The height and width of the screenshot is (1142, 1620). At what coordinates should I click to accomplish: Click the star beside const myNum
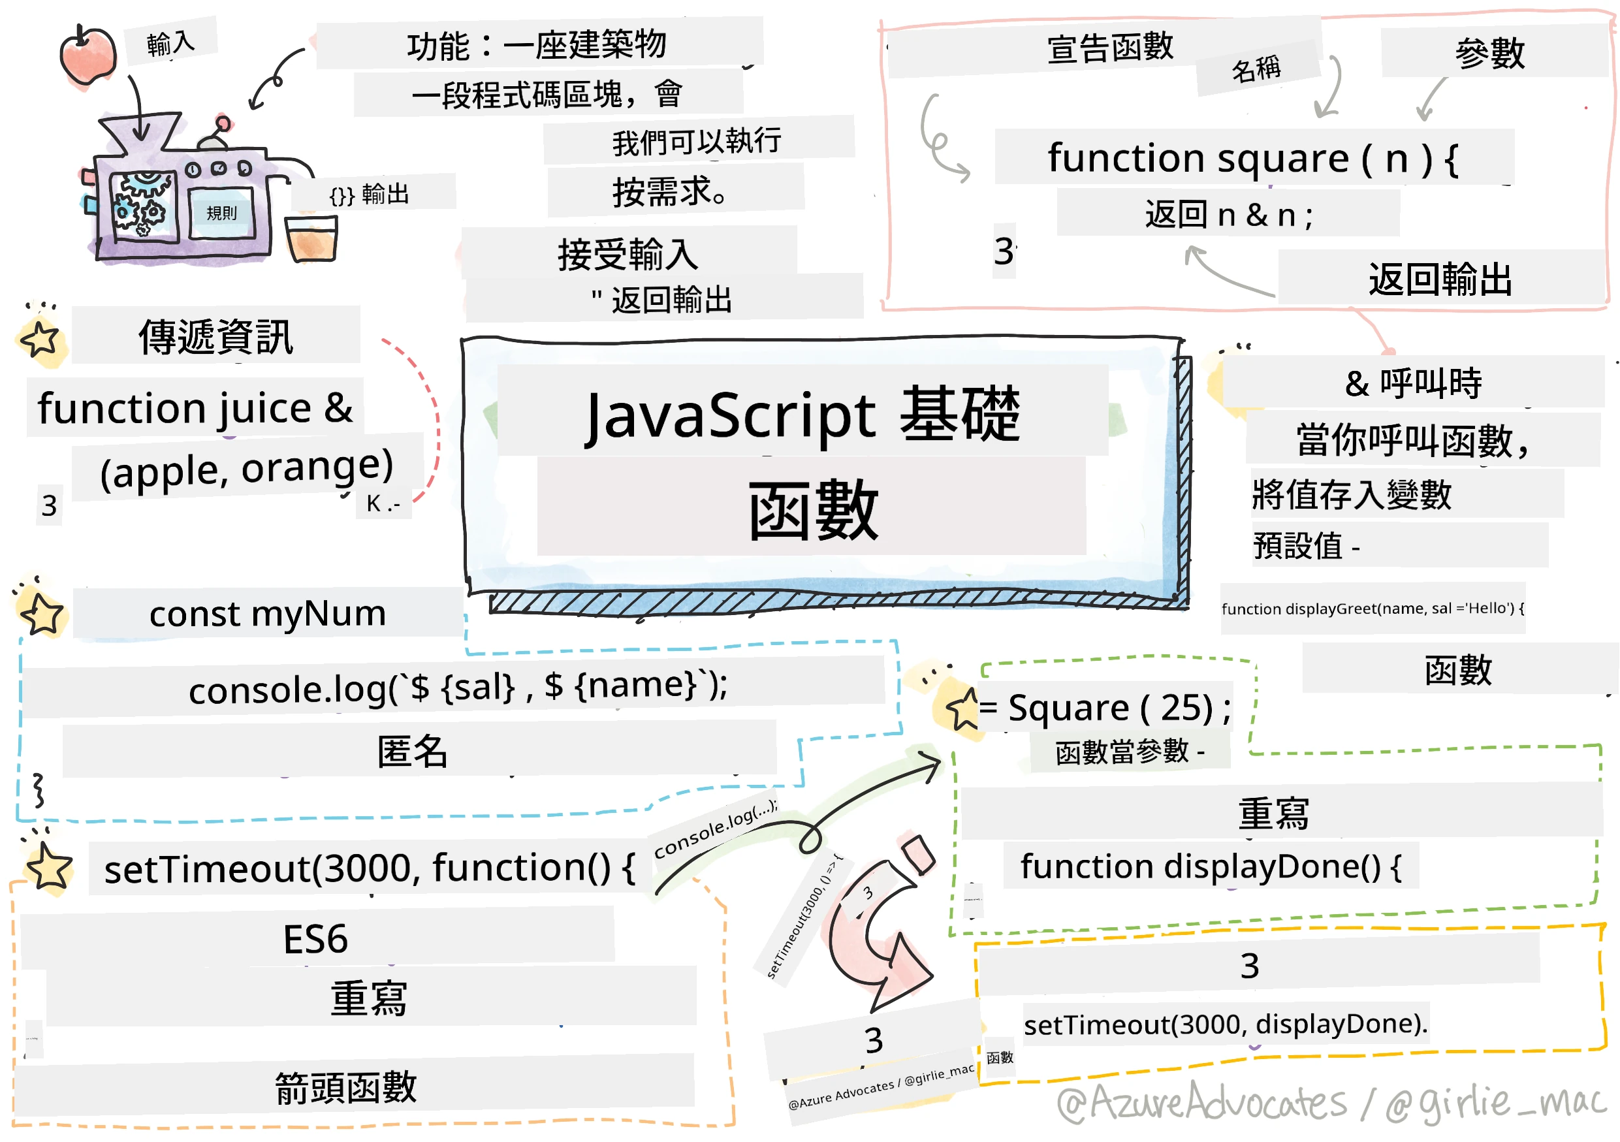(x=42, y=614)
